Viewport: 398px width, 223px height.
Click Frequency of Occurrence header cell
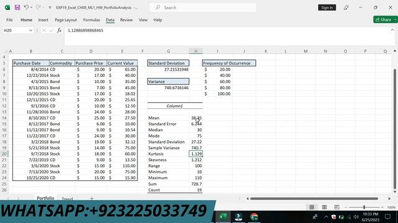pyautogui.click(x=229, y=63)
